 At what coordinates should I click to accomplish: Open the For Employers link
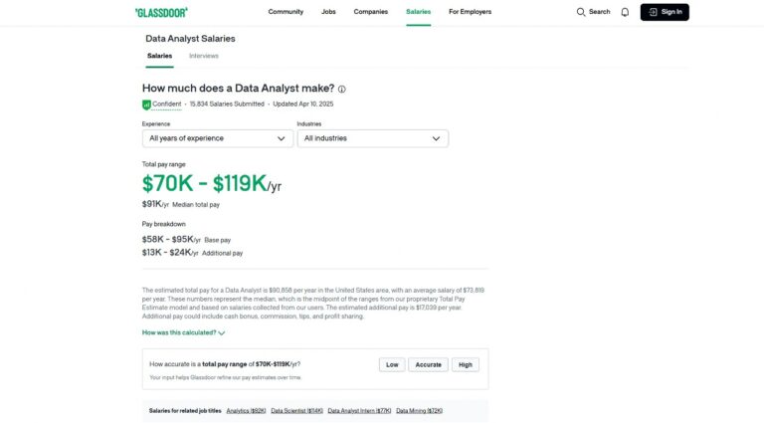470,12
